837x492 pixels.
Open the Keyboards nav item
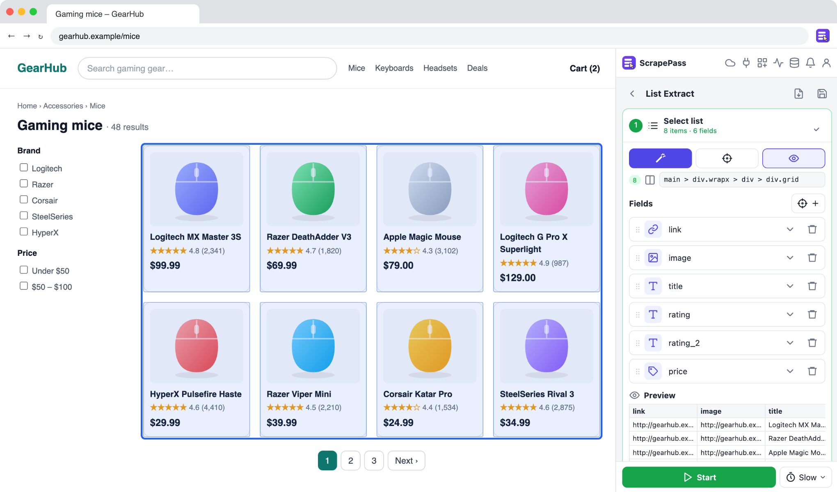tap(394, 68)
